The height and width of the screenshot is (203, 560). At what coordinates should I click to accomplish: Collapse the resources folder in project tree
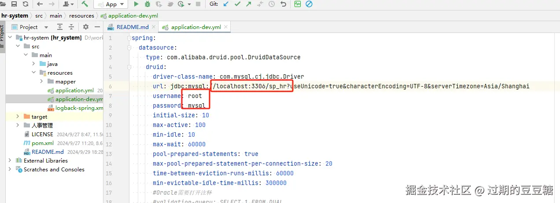(33, 72)
